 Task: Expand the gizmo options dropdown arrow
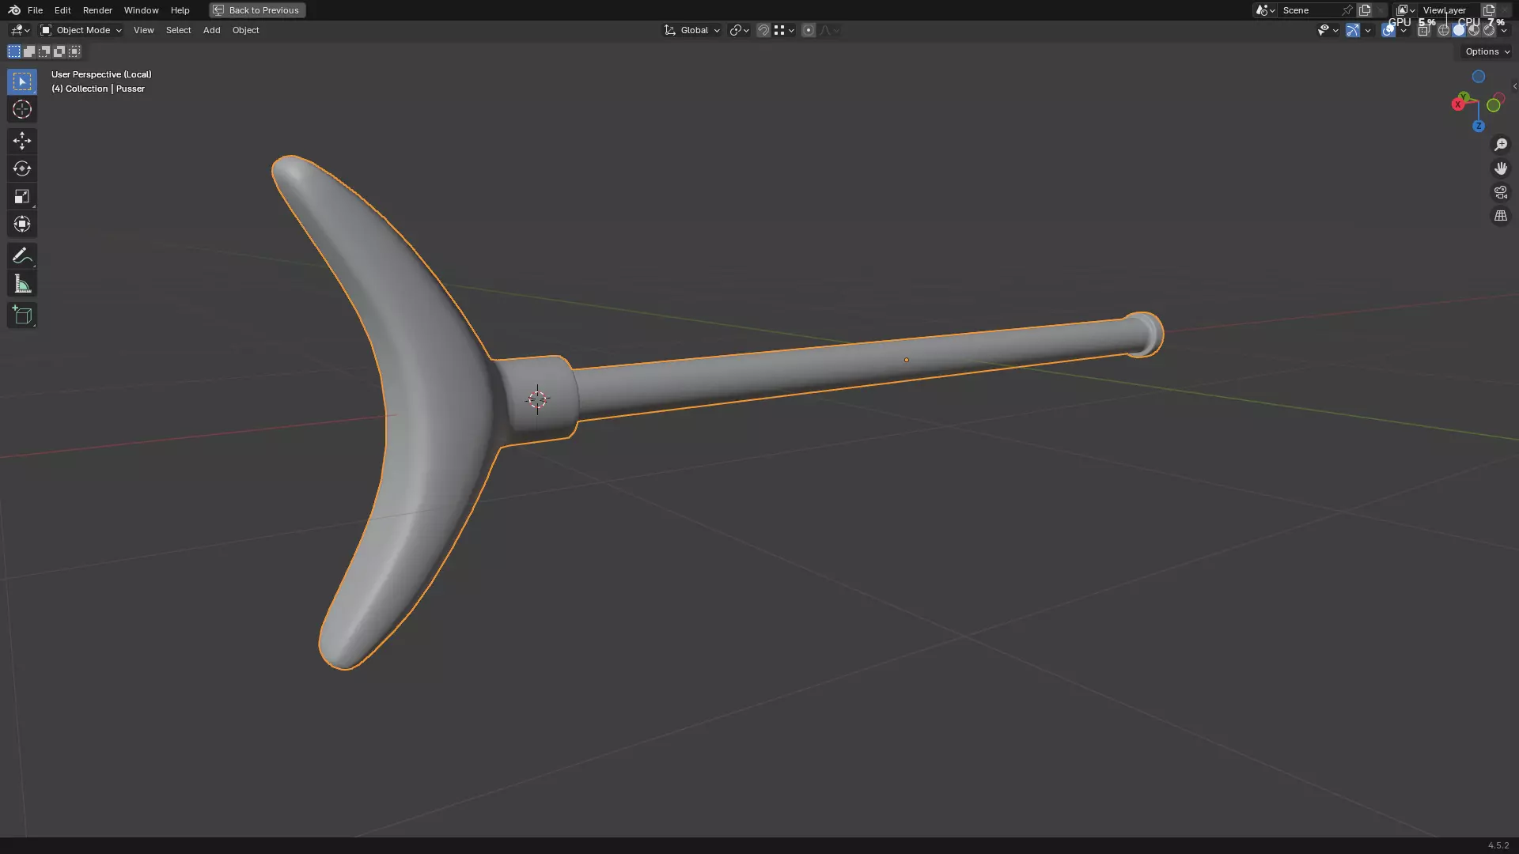coord(1368,30)
